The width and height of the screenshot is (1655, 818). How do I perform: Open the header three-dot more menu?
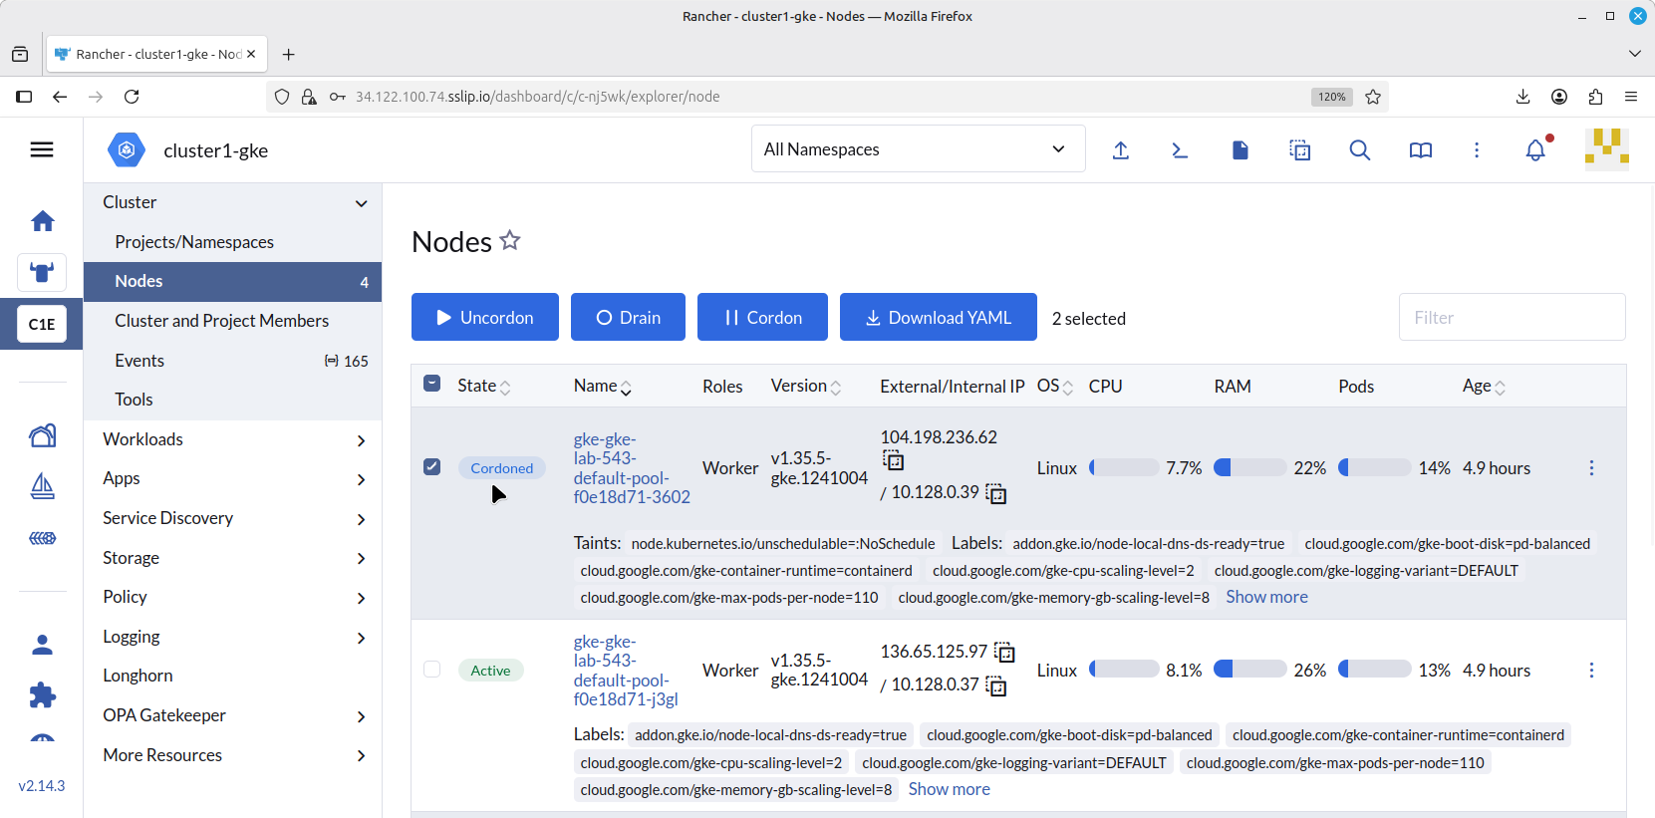coord(1477,149)
